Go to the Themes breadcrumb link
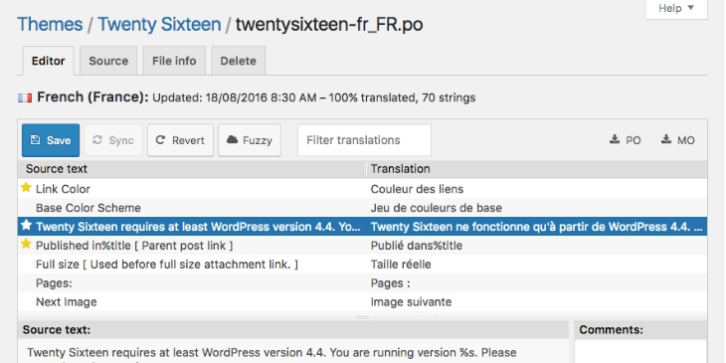Screen dimensions: 726x363 click(50, 24)
